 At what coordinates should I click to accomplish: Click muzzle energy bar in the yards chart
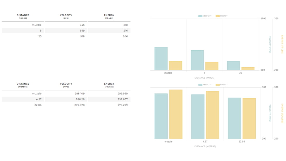point(175,66)
